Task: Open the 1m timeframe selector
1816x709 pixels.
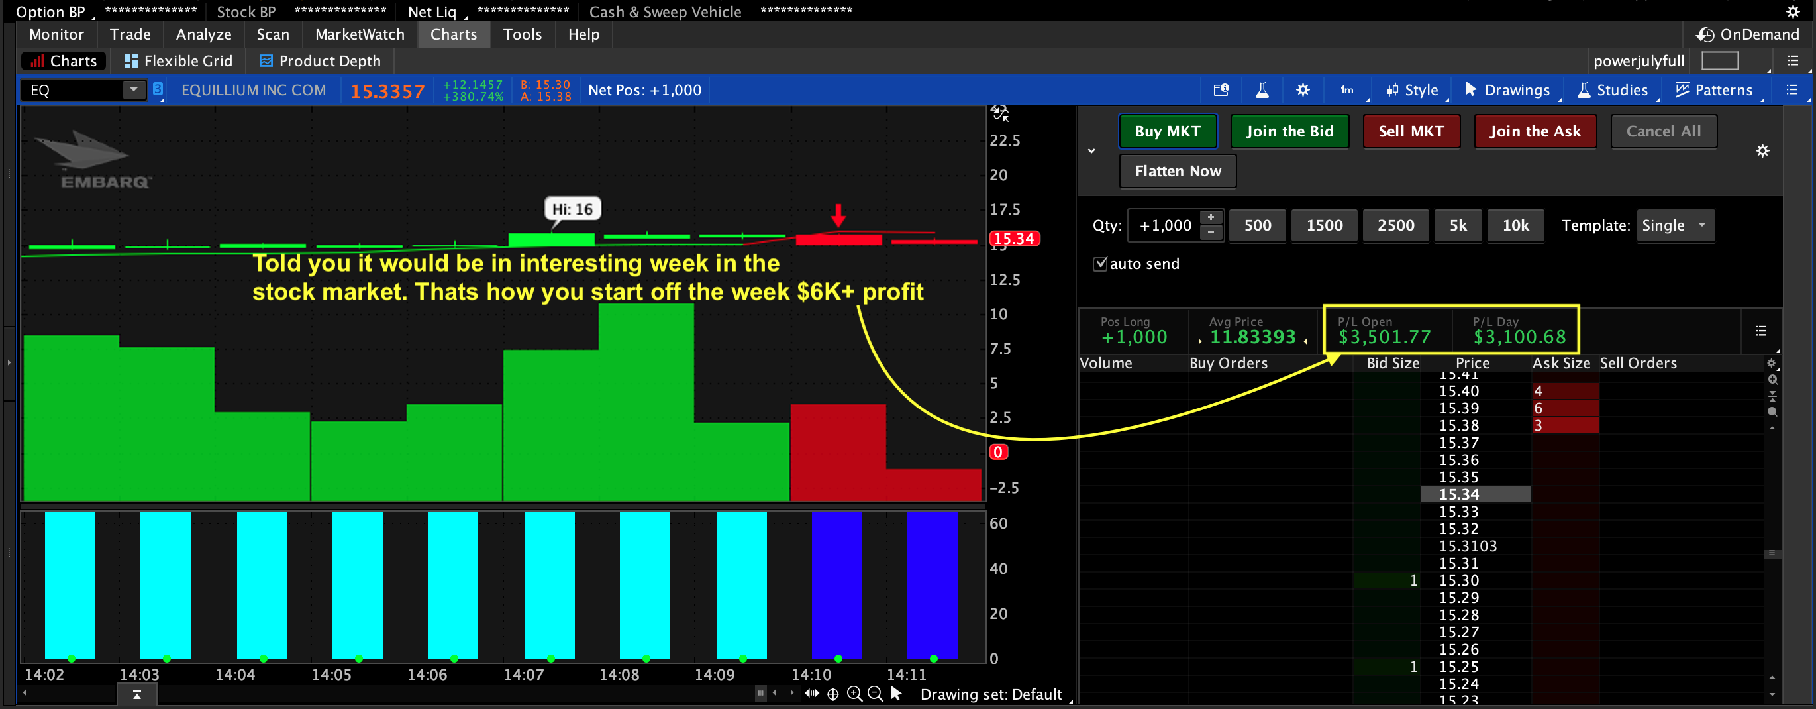Action: 1346,90
